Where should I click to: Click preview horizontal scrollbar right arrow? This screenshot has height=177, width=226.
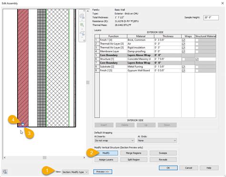(x=84, y=157)
